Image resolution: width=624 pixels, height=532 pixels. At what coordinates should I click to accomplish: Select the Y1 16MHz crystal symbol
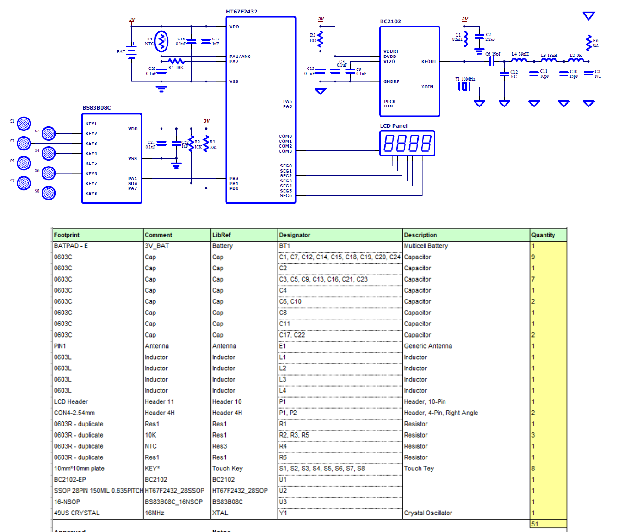[464, 87]
